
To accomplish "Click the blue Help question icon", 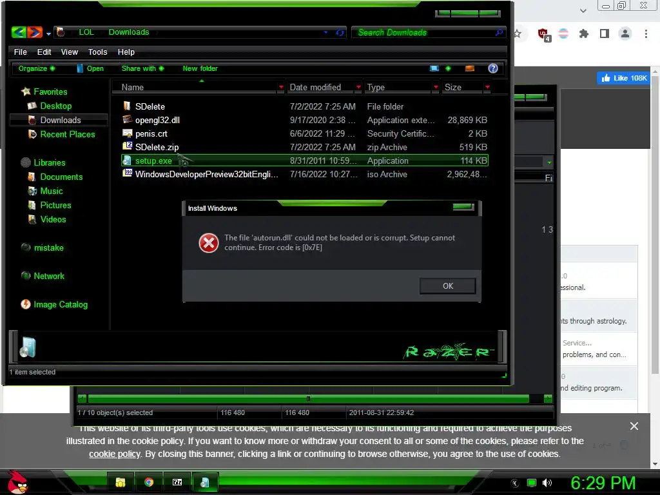I will (493, 68).
